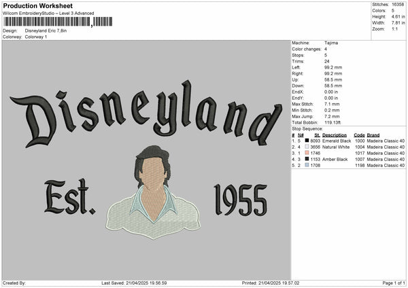
Task: Click the Height value '4.61 in'
Action: [x=398, y=16]
